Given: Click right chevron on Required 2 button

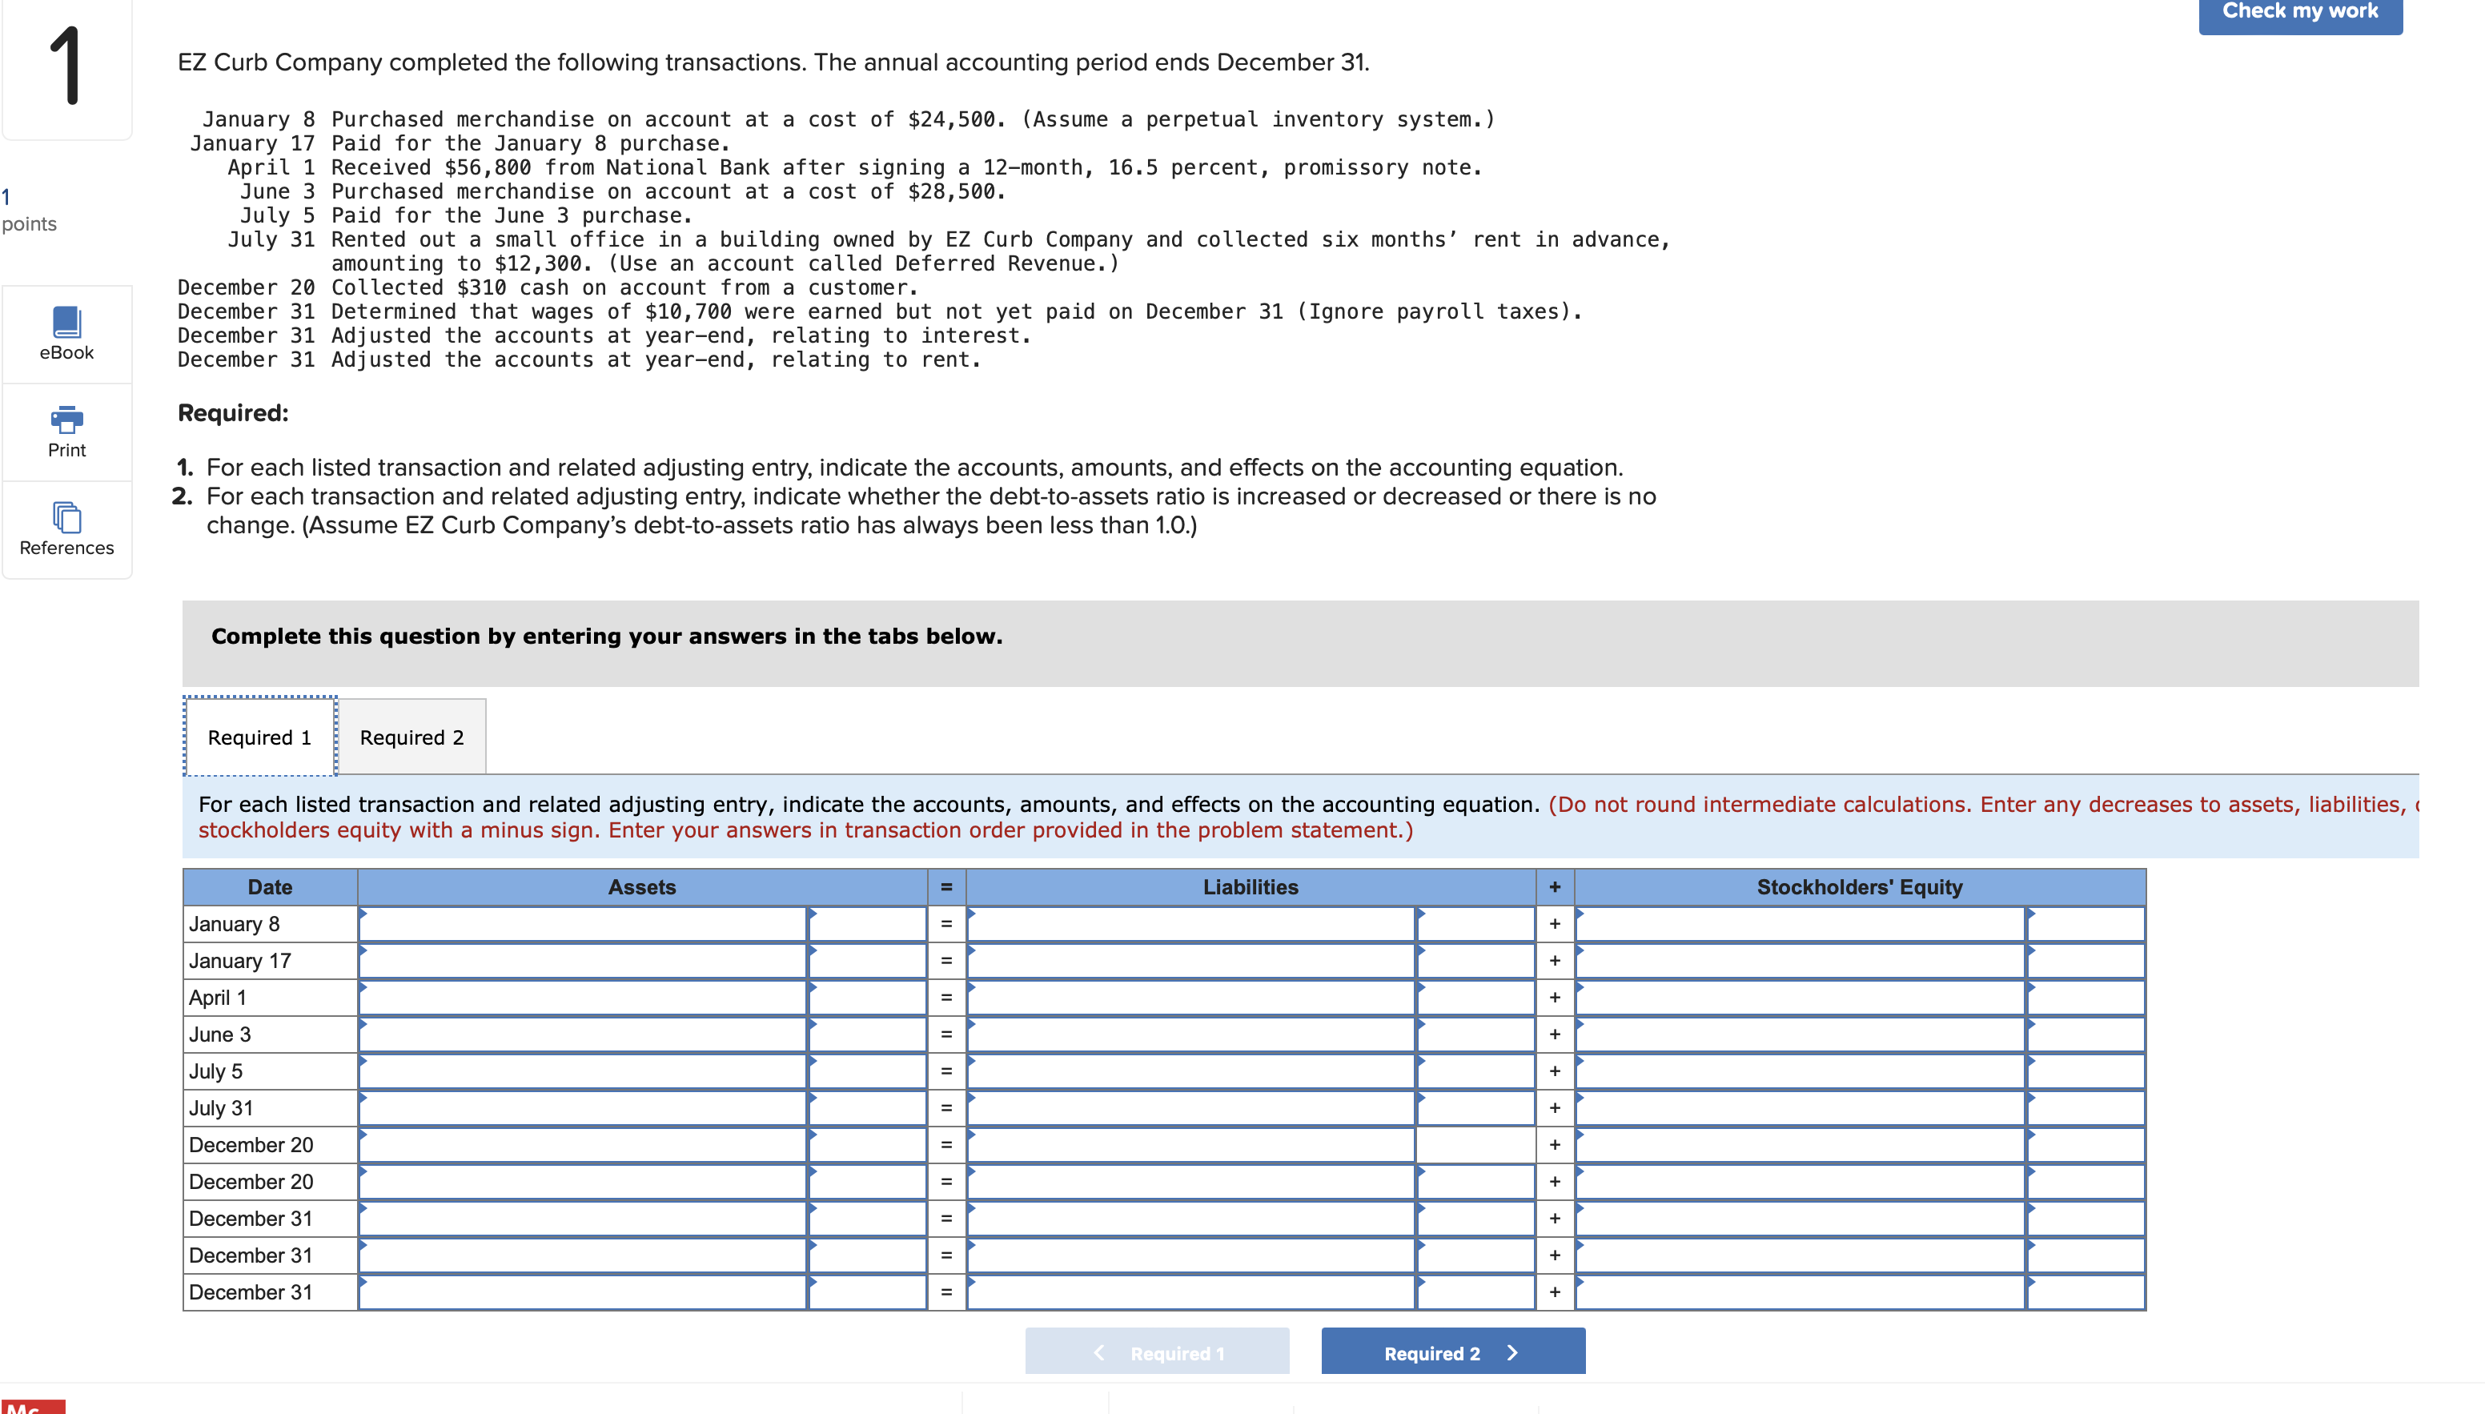Looking at the screenshot, I should 1511,1353.
